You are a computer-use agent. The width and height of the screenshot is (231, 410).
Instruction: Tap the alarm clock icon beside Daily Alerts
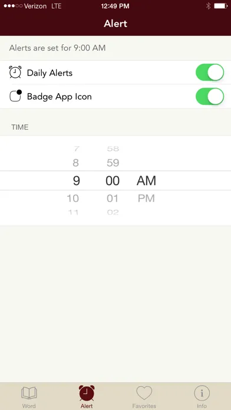click(15, 72)
